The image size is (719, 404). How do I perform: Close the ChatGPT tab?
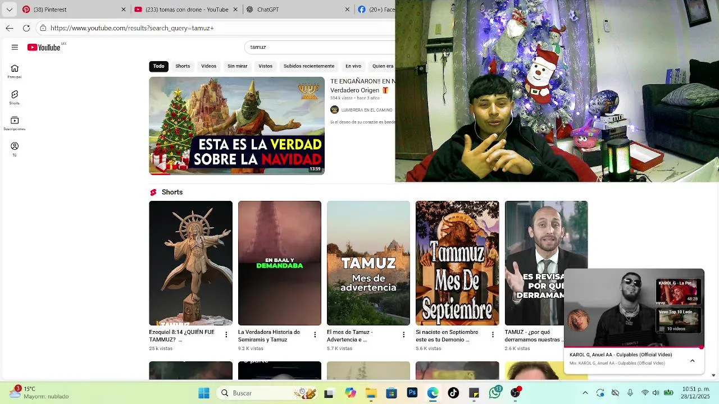pyautogui.click(x=347, y=10)
